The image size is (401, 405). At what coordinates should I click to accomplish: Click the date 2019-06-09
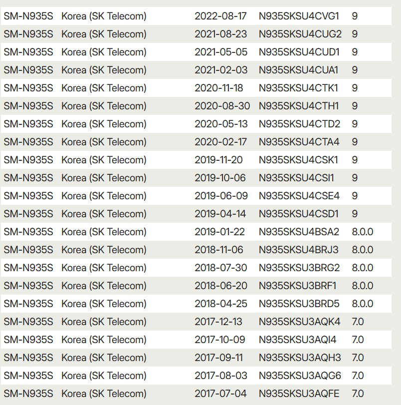[x=221, y=196]
